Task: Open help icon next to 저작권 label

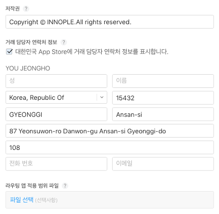Action: tap(26, 9)
